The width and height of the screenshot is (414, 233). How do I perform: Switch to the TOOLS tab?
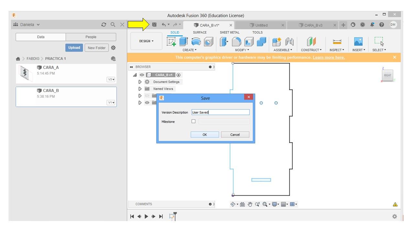257,32
